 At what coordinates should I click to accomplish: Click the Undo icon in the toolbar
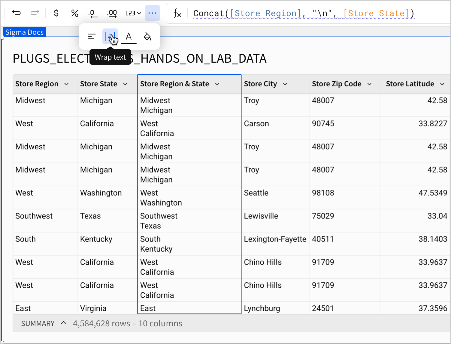click(16, 13)
